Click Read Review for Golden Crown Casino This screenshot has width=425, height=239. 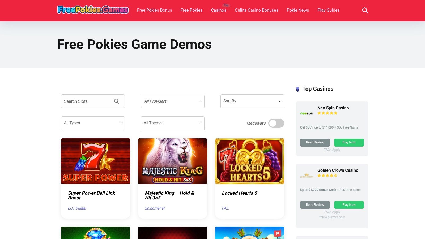coord(315,205)
